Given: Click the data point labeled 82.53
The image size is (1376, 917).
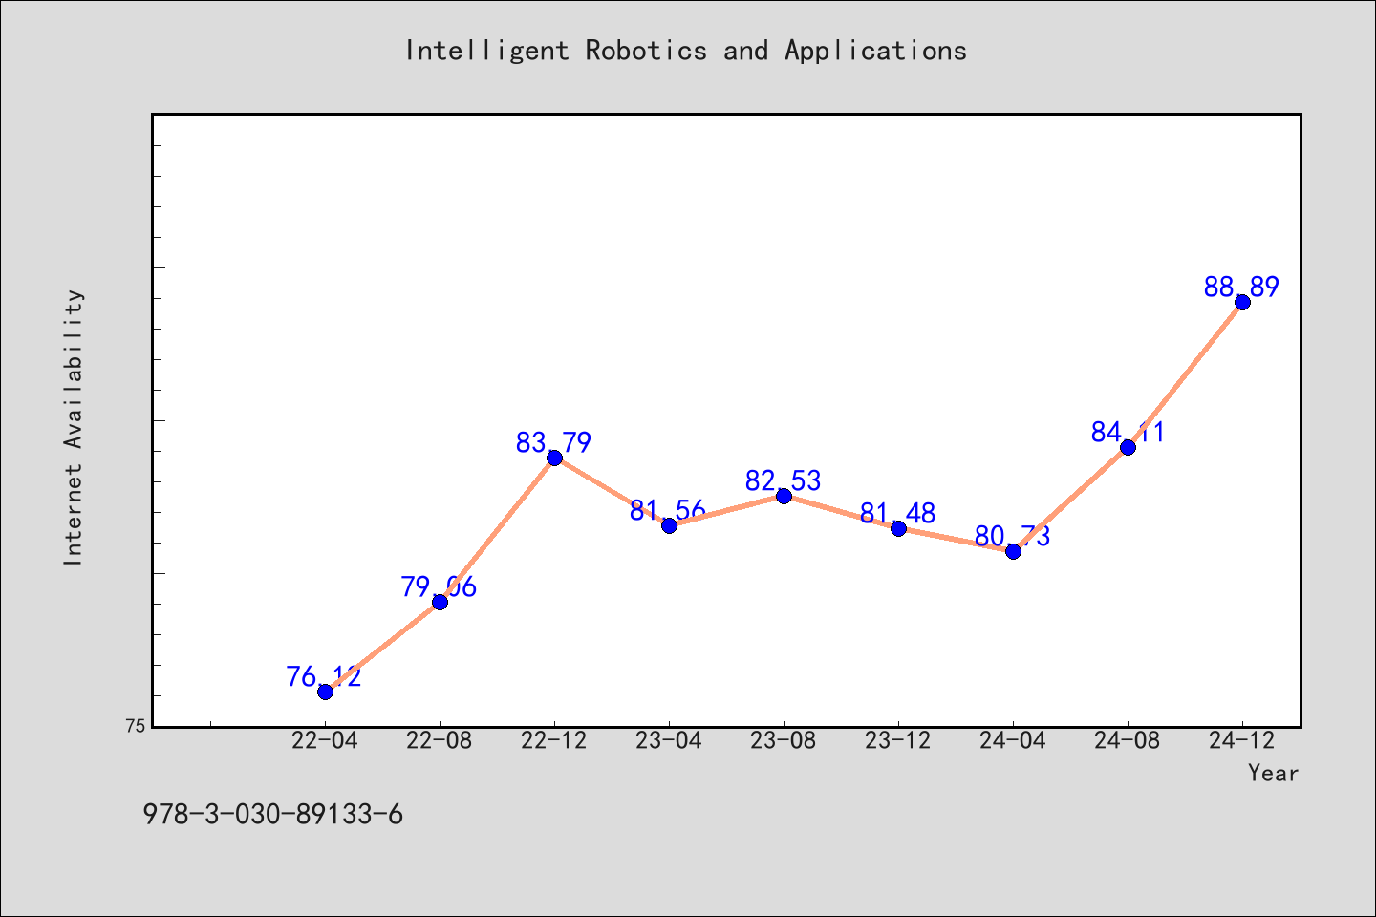Looking at the screenshot, I should coord(784,496).
